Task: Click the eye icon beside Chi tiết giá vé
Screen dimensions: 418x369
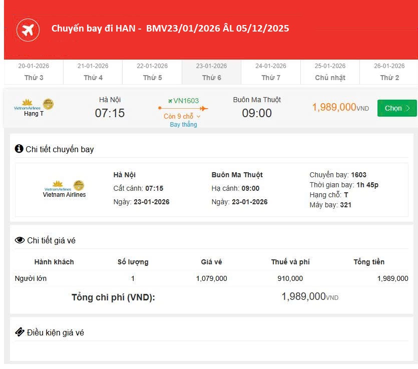Action: click(20, 240)
